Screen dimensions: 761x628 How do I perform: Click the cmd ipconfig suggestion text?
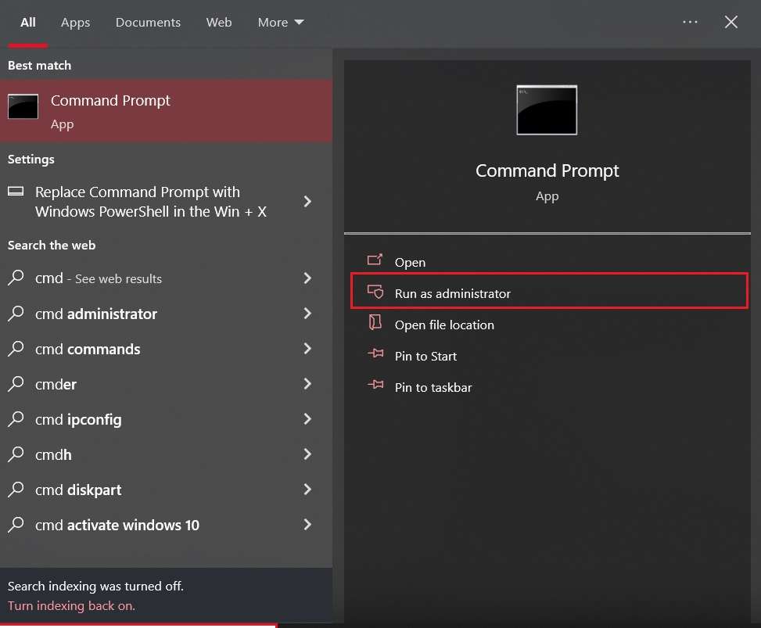click(78, 420)
